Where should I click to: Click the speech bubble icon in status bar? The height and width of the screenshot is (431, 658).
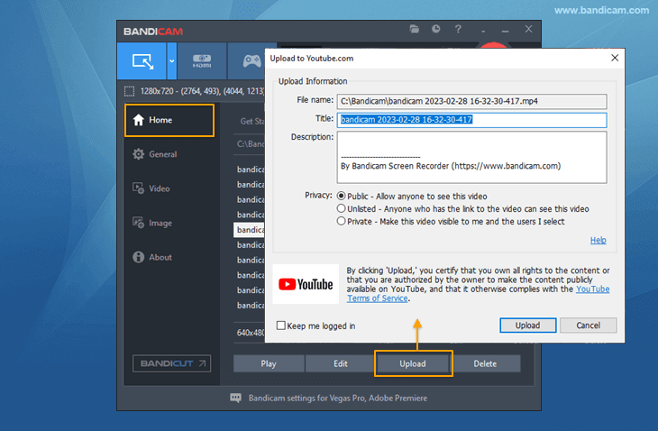click(236, 398)
